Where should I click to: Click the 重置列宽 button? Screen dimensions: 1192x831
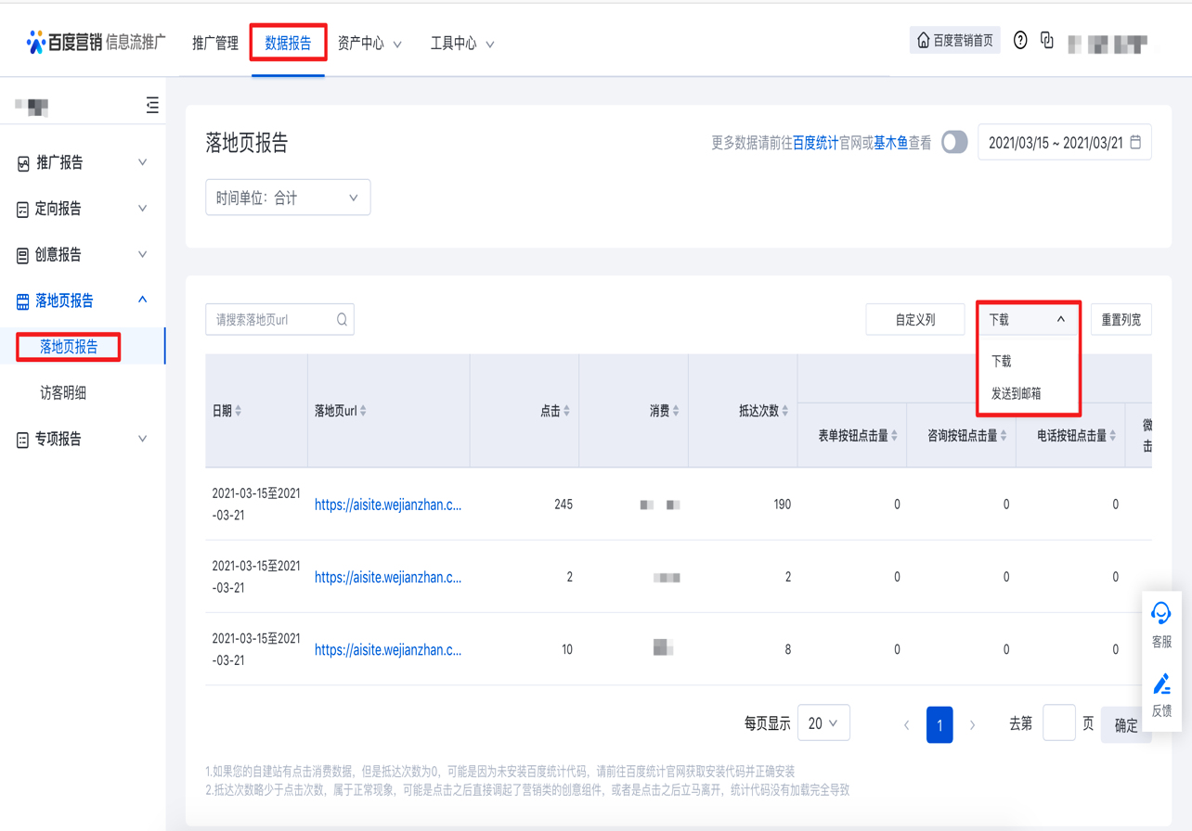(1121, 320)
